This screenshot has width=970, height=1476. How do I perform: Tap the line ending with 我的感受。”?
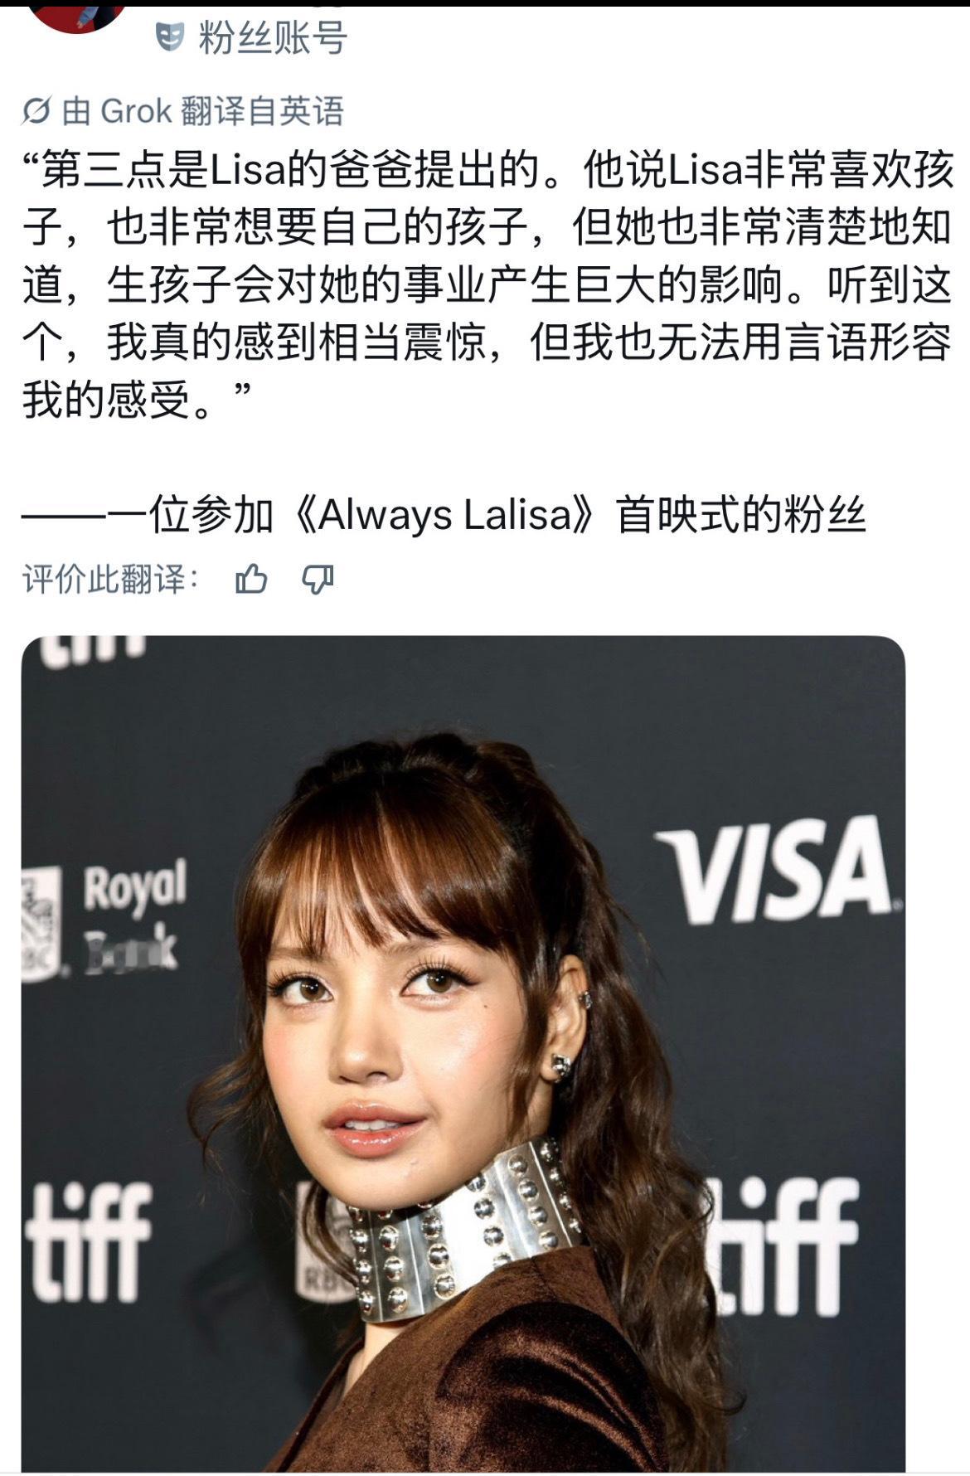(138, 400)
